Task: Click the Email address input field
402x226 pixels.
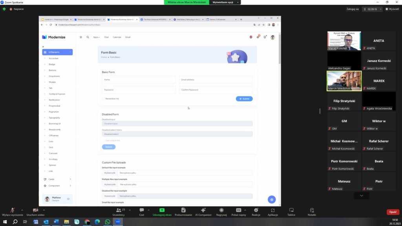Action: [x=216, y=80]
